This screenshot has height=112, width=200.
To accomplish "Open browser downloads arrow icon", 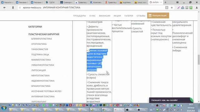I will (197, 7).
